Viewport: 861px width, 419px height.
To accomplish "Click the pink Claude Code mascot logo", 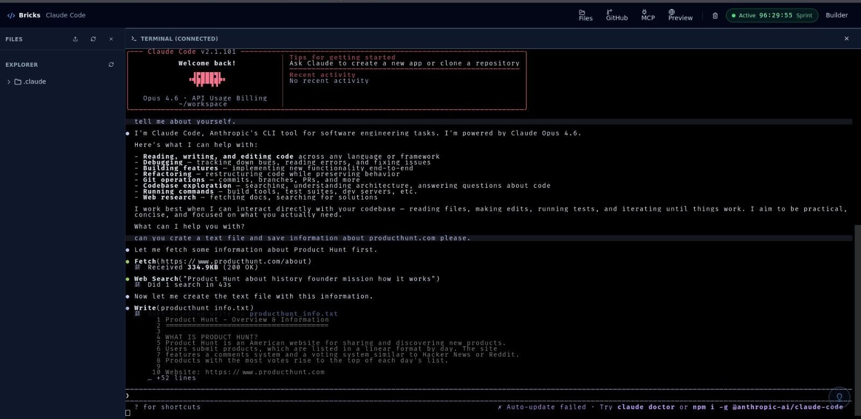I will pos(207,80).
